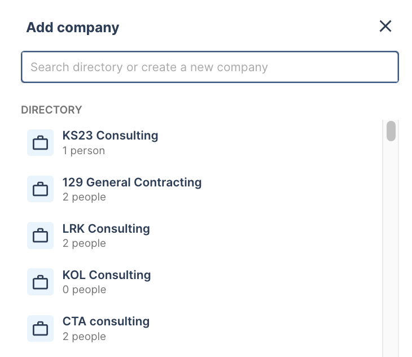Click '2 people' under 129 General Contracting
Image resolution: width=412 pixels, height=357 pixels.
click(84, 197)
